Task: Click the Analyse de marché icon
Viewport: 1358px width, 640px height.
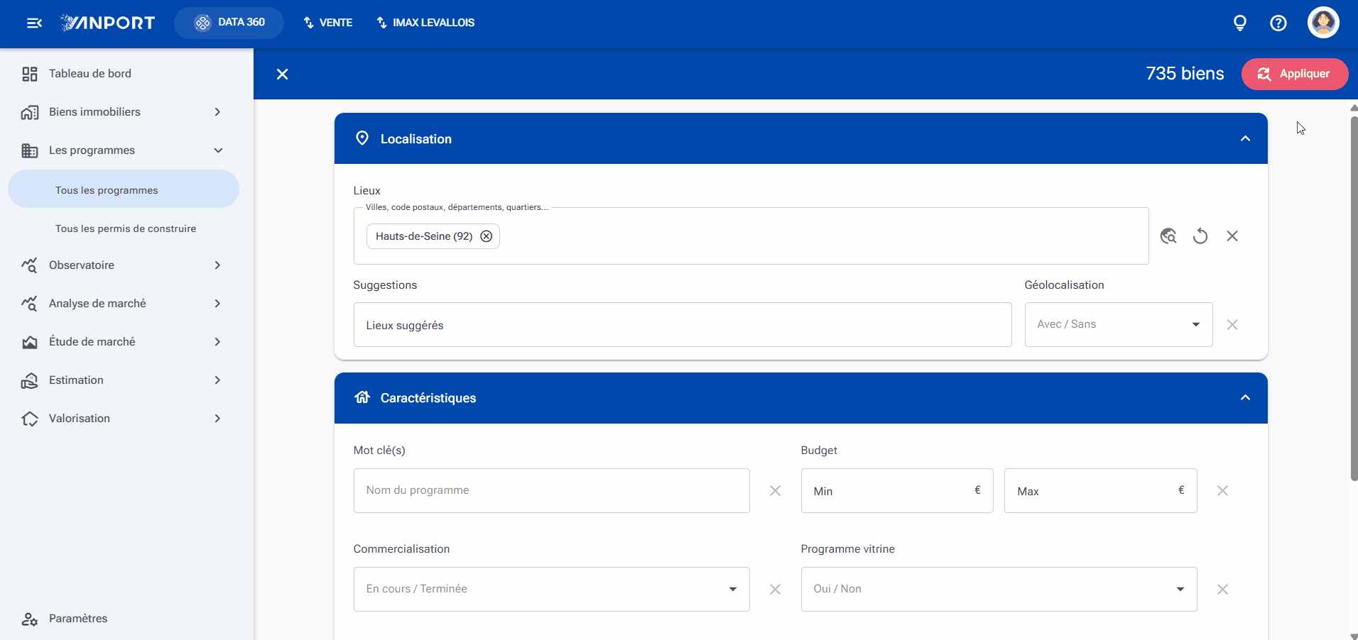Action: pyautogui.click(x=30, y=304)
